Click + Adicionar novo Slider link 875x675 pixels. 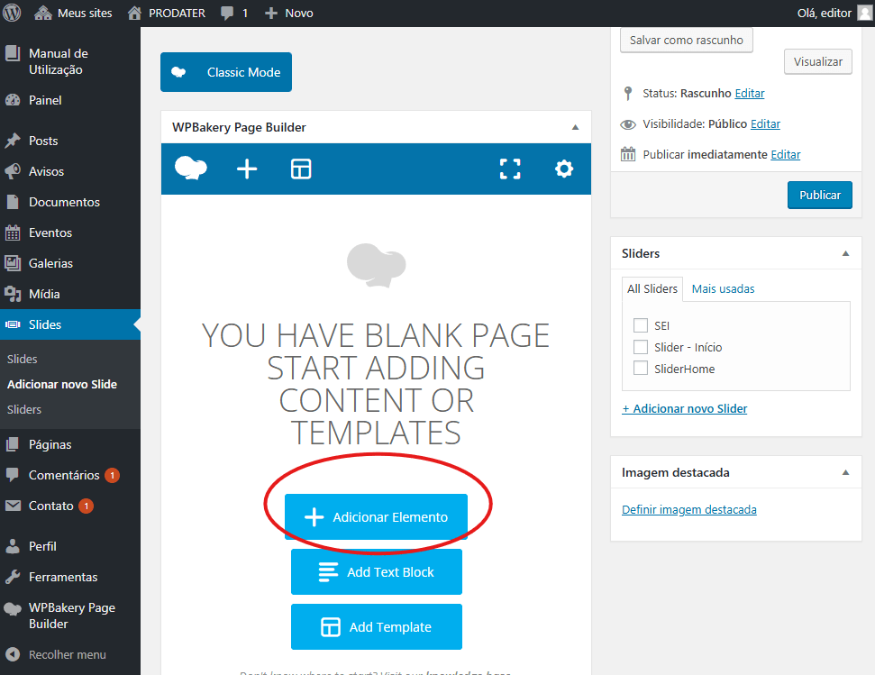click(x=685, y=409)
